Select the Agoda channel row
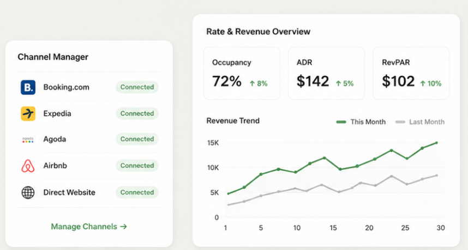The width and height of the screenshot is (468, 250). [89, 139]
